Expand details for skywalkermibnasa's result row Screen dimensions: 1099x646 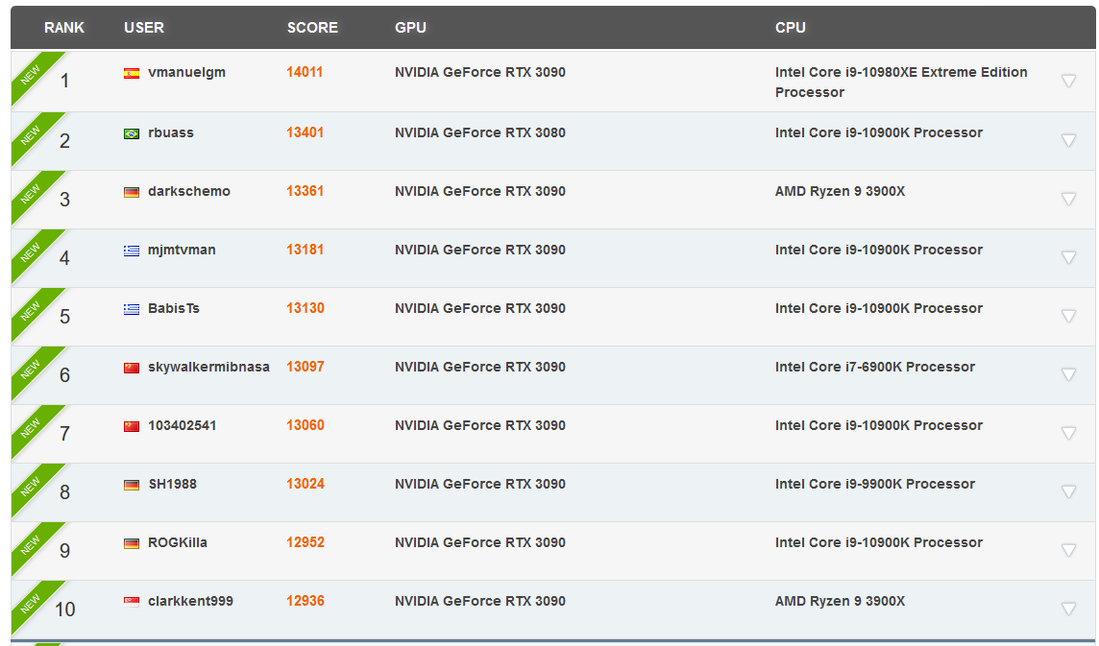1068,374
